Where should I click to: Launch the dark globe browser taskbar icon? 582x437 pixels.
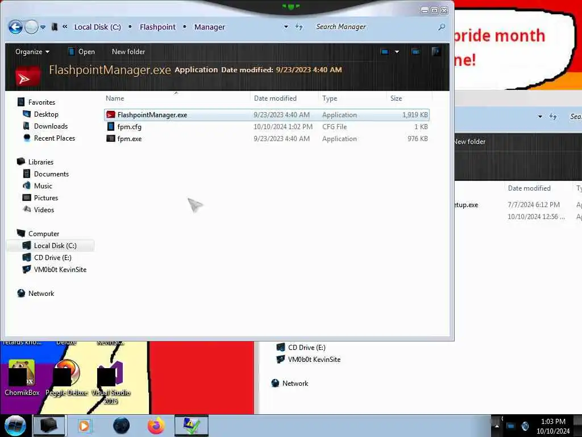pos(121,426)
